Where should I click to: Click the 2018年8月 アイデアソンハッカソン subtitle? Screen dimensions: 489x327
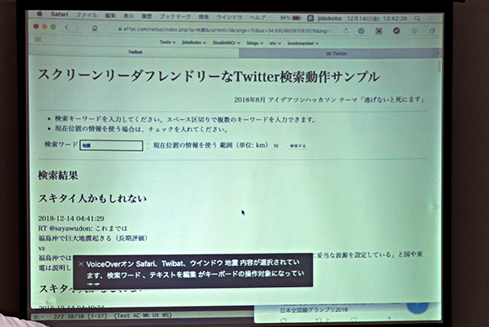[329, 99]
